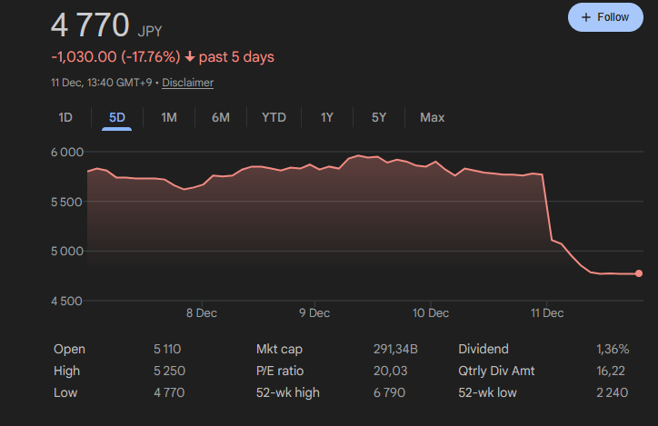Open the Disclaimer link
Screen dimensions: 658x426
coord(187,83)
